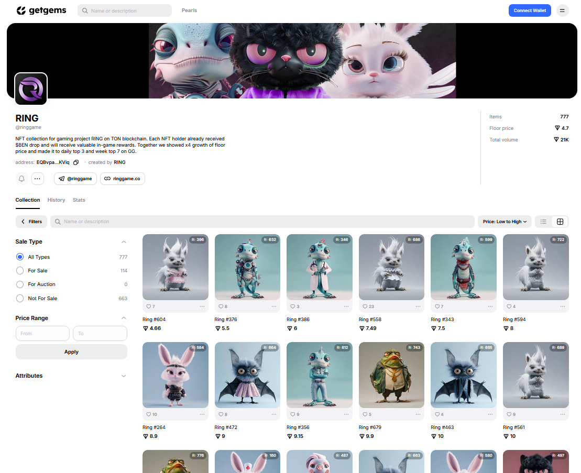Open the hamburger menu button
Screen dimensions: 581x473
point(562,10)
